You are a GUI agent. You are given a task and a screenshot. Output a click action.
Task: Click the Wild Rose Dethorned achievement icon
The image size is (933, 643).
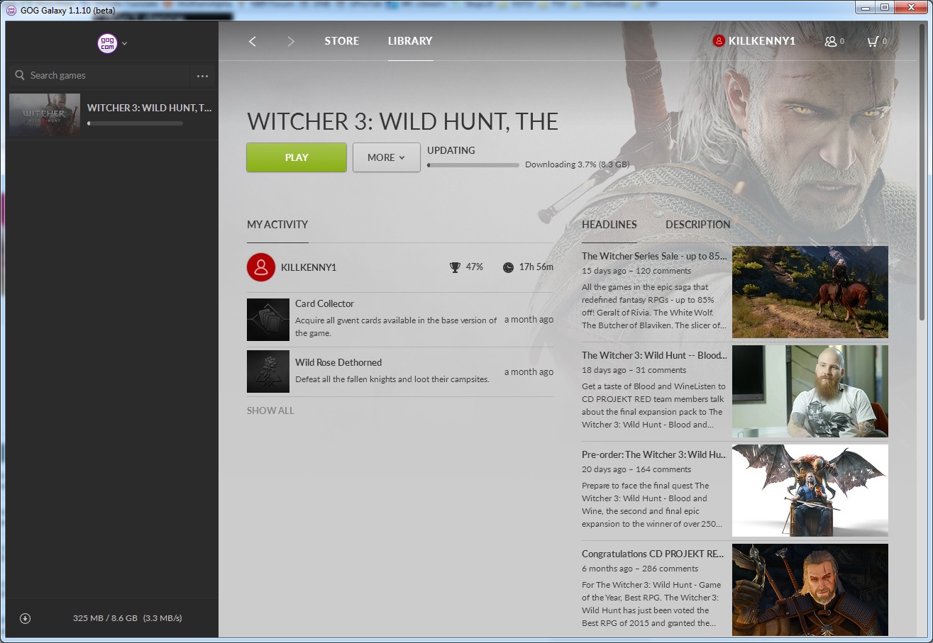[267, 371]
